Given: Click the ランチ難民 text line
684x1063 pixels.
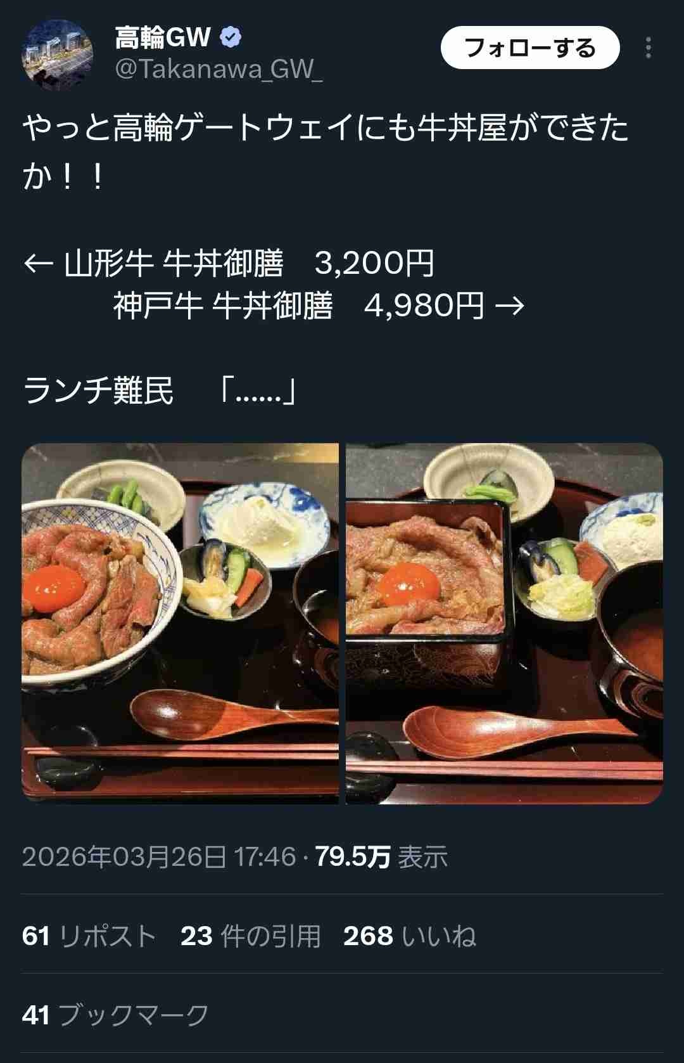Looking at the screenshot, I should click(160, 390).
